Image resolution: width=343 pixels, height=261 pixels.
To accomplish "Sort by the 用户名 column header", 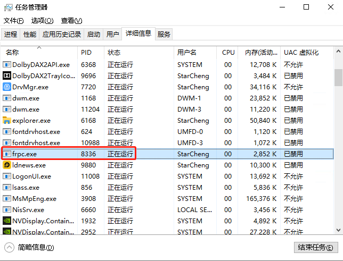I will click(x=195, y=53).
